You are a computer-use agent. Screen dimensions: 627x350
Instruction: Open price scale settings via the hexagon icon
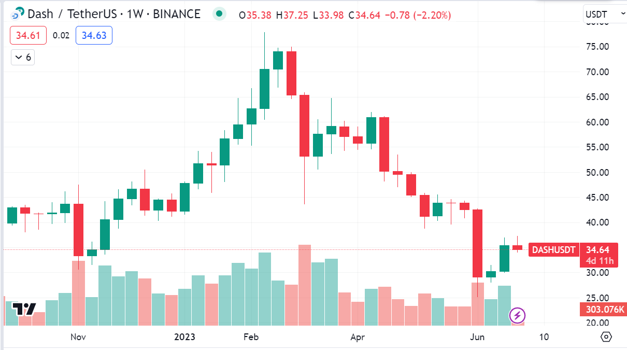point(607,337)
